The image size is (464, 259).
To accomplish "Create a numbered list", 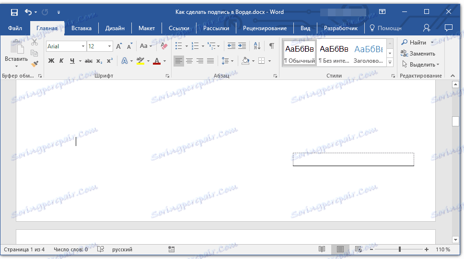I will click(195, 46).
